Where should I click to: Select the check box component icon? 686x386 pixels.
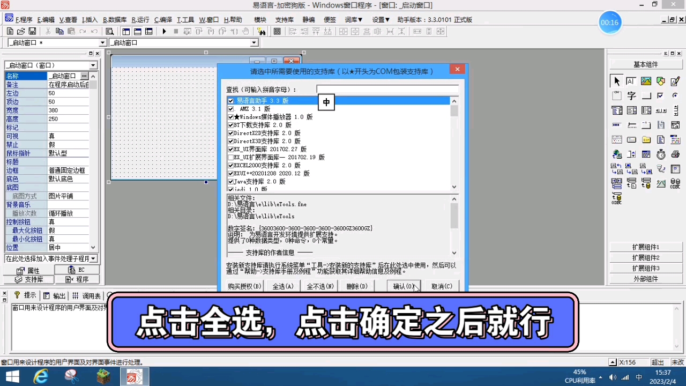pos(660,95)
